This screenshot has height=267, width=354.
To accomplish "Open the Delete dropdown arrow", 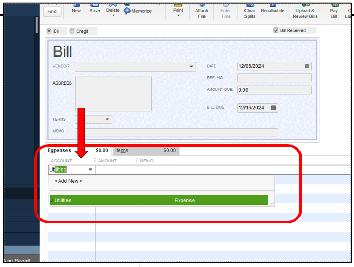I will 113,15.
